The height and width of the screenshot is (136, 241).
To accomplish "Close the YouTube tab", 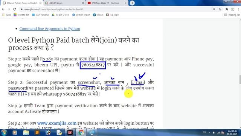I will pyautogui.click(x=125, y=3).
